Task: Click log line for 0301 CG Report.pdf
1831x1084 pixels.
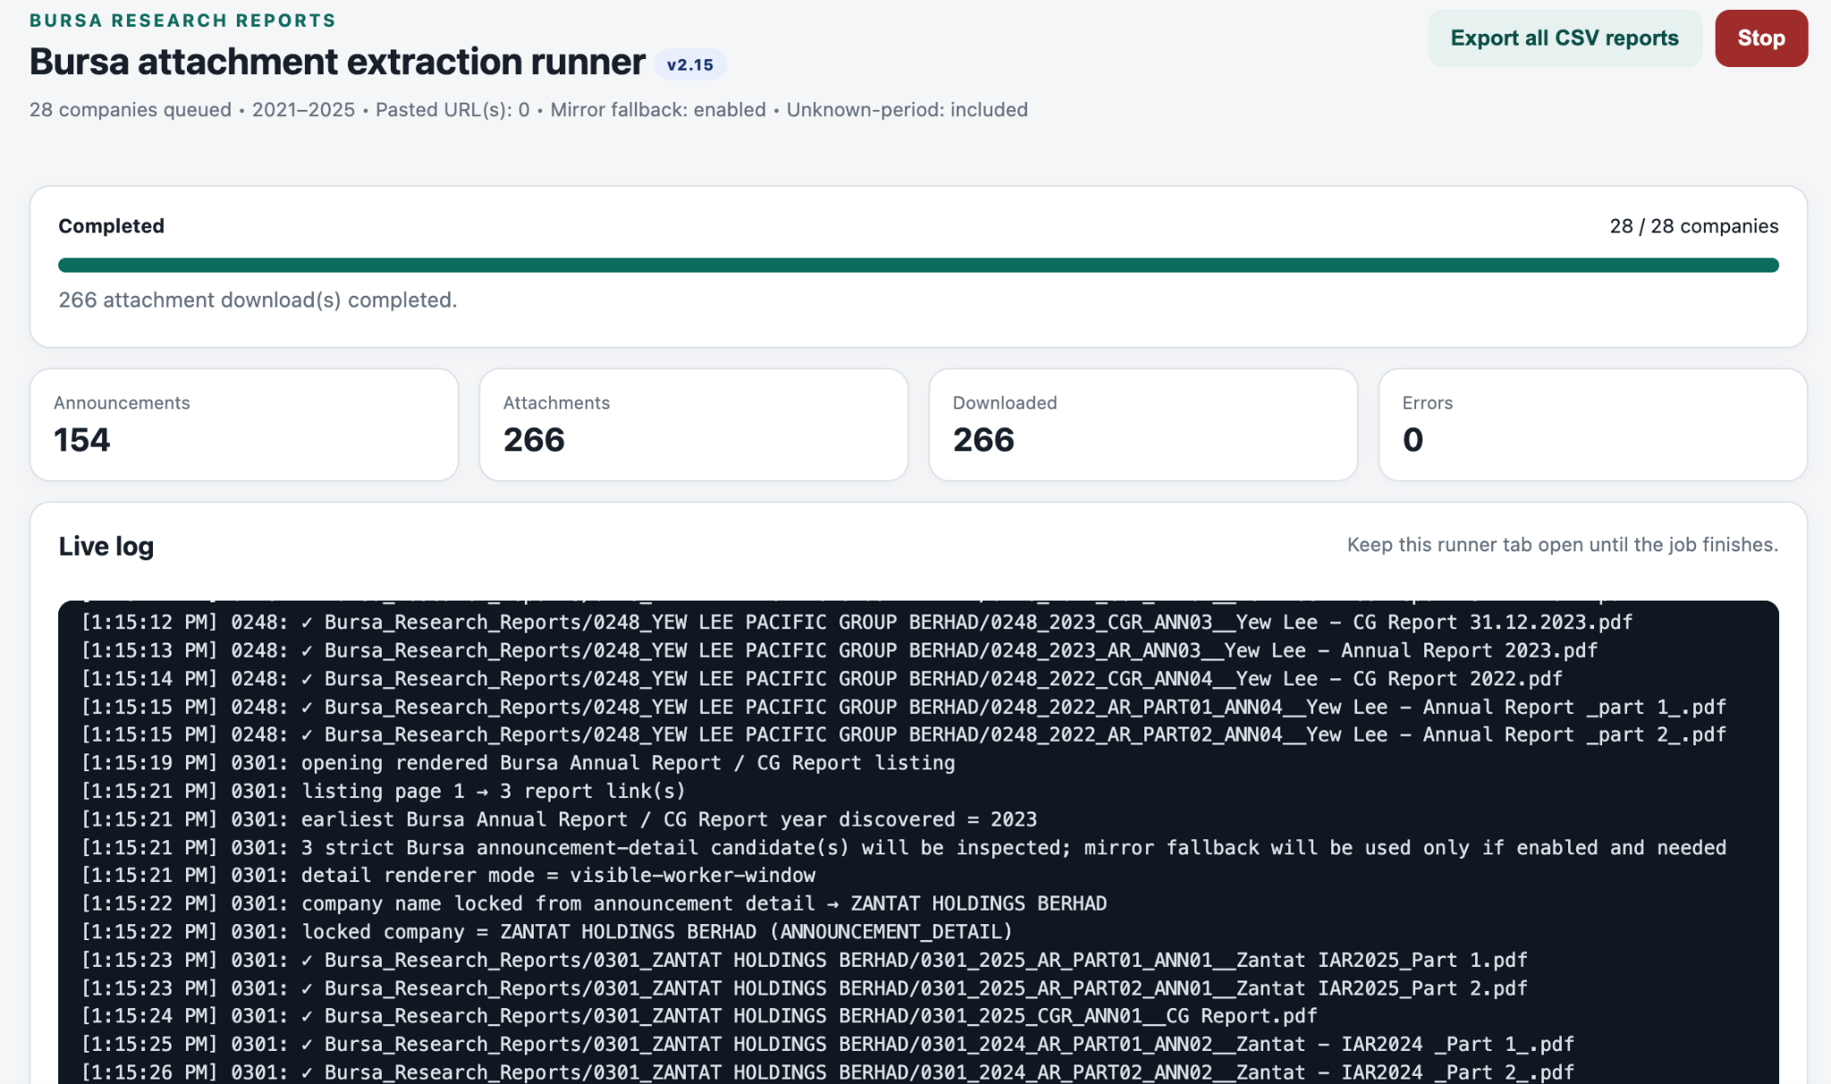Action: coord(698,1016)
